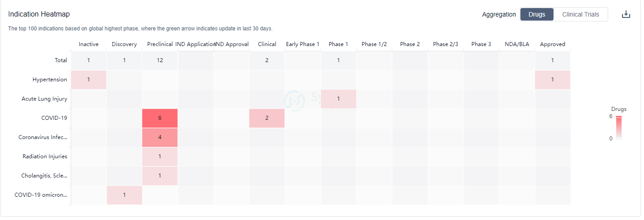Switch aggregation to Drugs
644x220 pixels.
537,14
